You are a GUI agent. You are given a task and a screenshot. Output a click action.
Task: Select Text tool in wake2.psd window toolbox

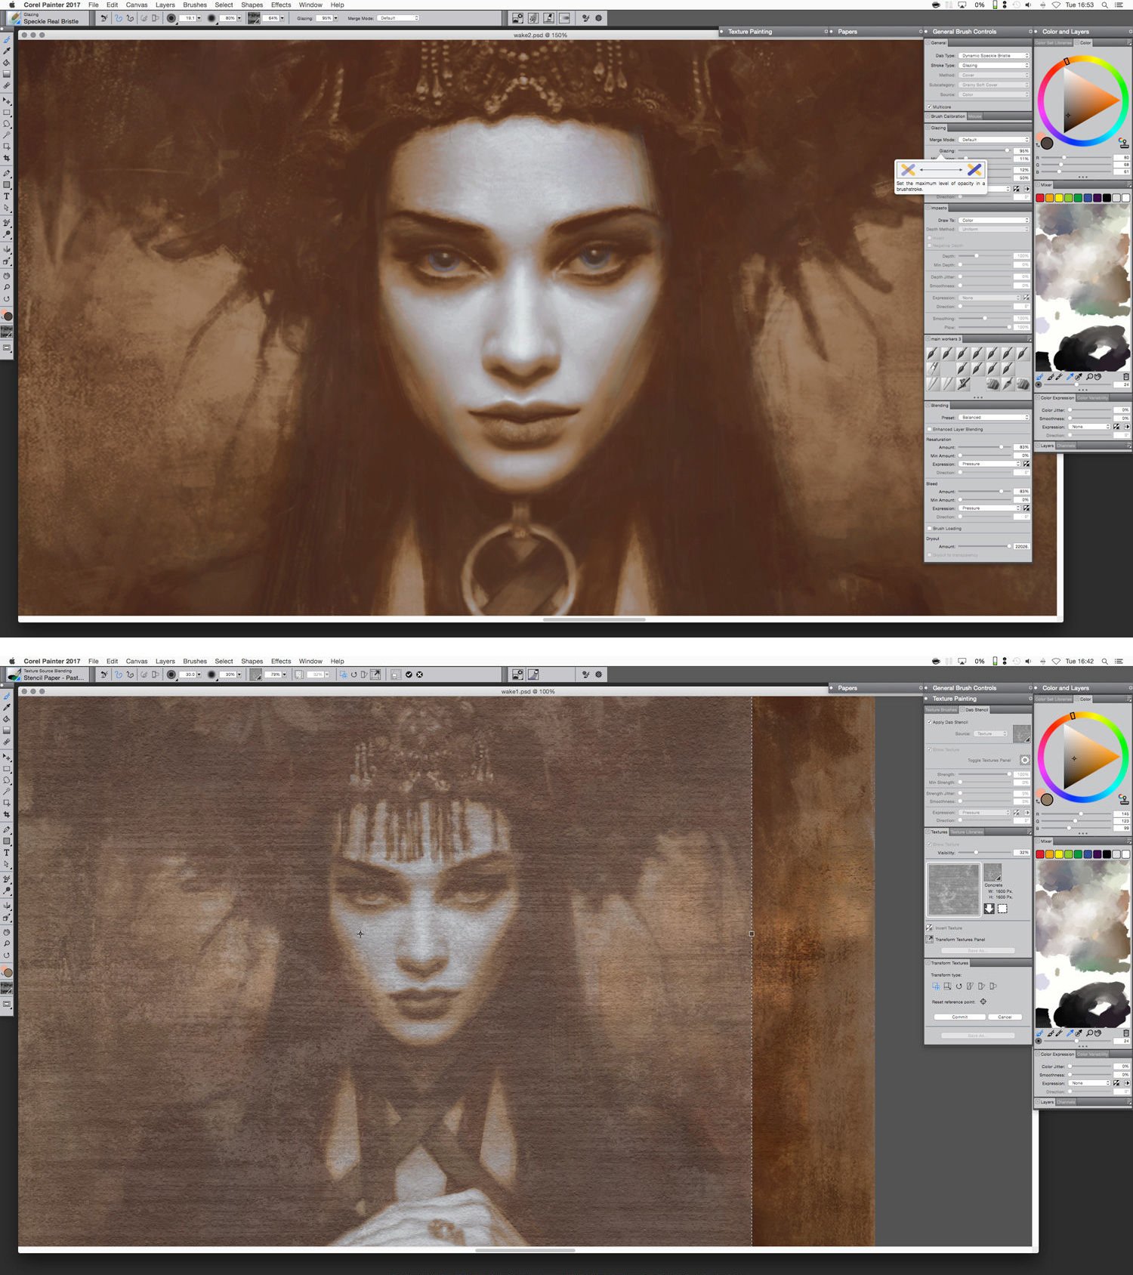coord(7,196)
